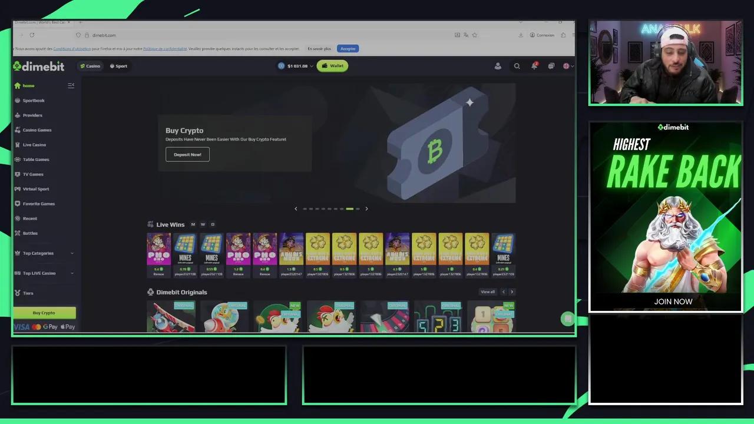Image resolution: width=754 pixels, height=424 pixels.
Task: Click the Deposit Now! button
Action: 187,154
